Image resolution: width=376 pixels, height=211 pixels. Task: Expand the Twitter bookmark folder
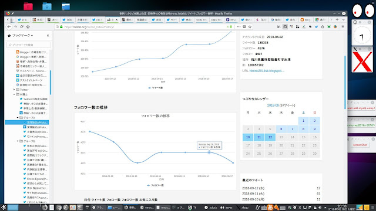14,90
